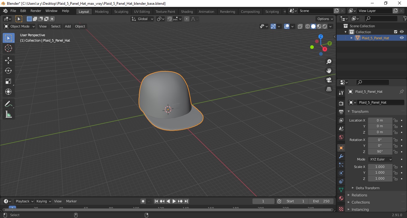Switch to the UV Editing workspace tab
This screenshot has height=218, width=407.
142,12
